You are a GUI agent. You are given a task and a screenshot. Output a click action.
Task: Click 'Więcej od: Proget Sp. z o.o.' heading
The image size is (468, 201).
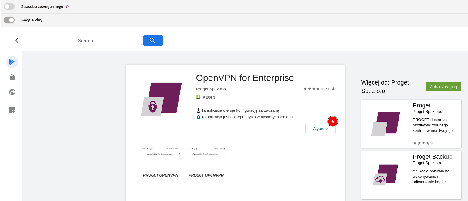pyautogui.click(x=385, y=87)
